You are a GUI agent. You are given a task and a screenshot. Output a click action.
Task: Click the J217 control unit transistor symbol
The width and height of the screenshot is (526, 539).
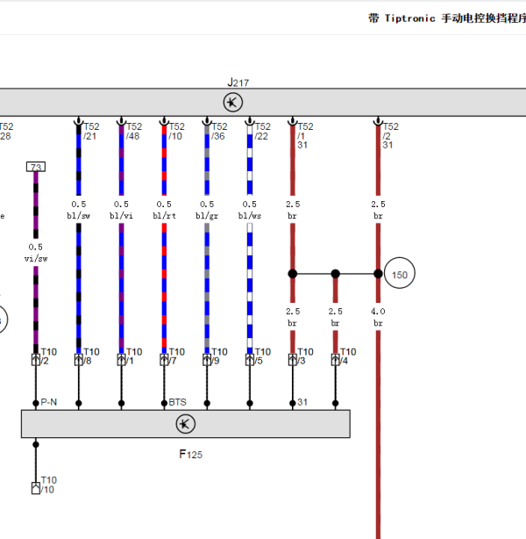click(233, 103)
